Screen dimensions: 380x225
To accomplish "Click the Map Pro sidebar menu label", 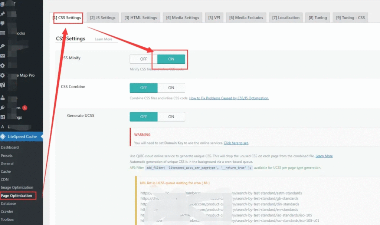I will 26,75.
